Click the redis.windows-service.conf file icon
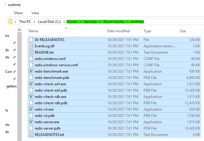 click(31, 65)
